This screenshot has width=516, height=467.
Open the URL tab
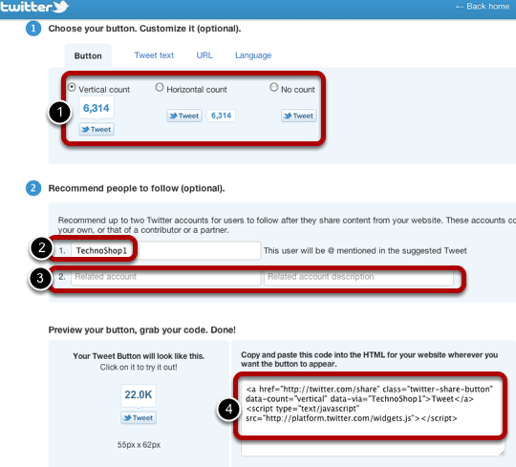[x=204, y=55]
